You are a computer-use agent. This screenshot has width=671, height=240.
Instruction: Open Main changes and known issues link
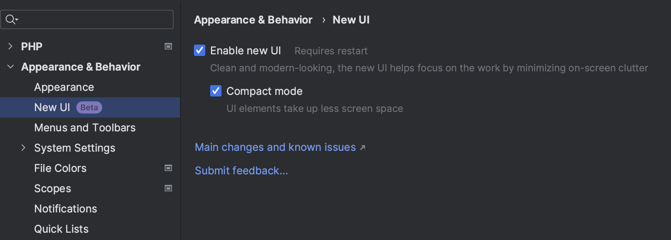(x=275, y=147)
